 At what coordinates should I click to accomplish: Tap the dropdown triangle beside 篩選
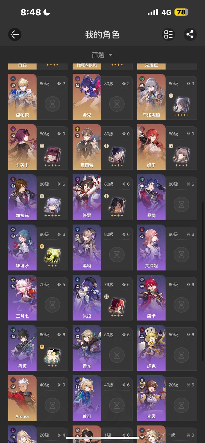(110, 55)
